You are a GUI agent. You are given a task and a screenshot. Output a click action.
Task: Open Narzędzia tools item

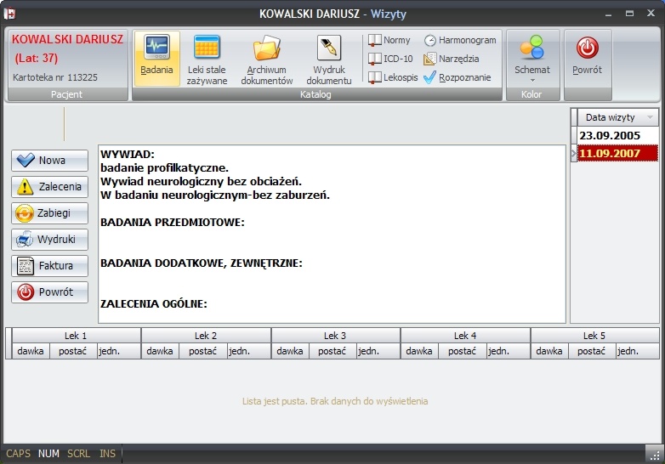pos(452,59)
